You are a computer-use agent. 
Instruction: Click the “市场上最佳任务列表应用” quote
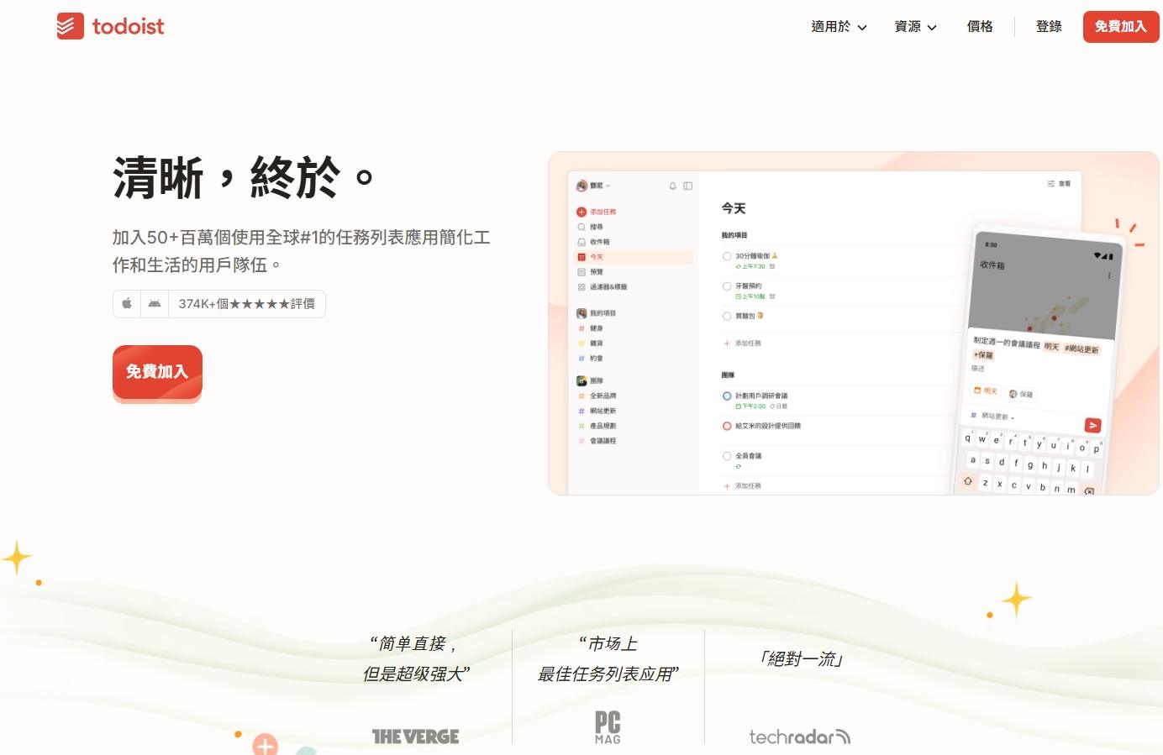point(608,658)
